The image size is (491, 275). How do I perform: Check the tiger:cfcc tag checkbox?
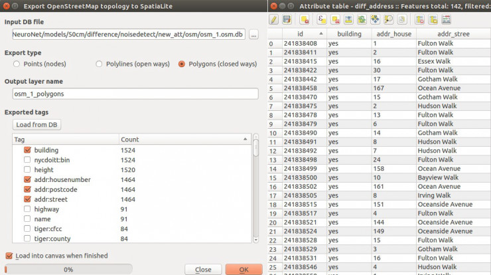click(27, 229)
